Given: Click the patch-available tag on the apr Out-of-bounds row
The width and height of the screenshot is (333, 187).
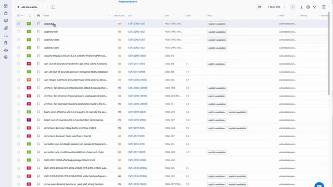Looking at the screenshot, I should tap(216, 64).
